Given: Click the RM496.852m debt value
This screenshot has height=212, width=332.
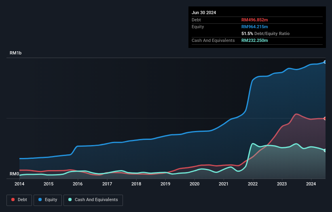Looking at the screenshot, I should [x=254, y=20].
